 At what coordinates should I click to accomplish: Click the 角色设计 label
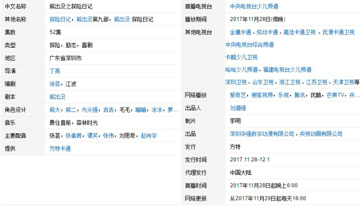(15, 110)
